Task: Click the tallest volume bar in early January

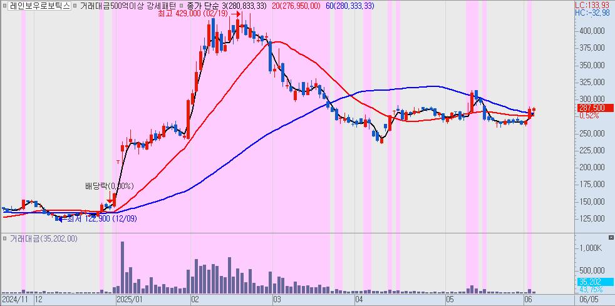Action: [x=122, y=268]
